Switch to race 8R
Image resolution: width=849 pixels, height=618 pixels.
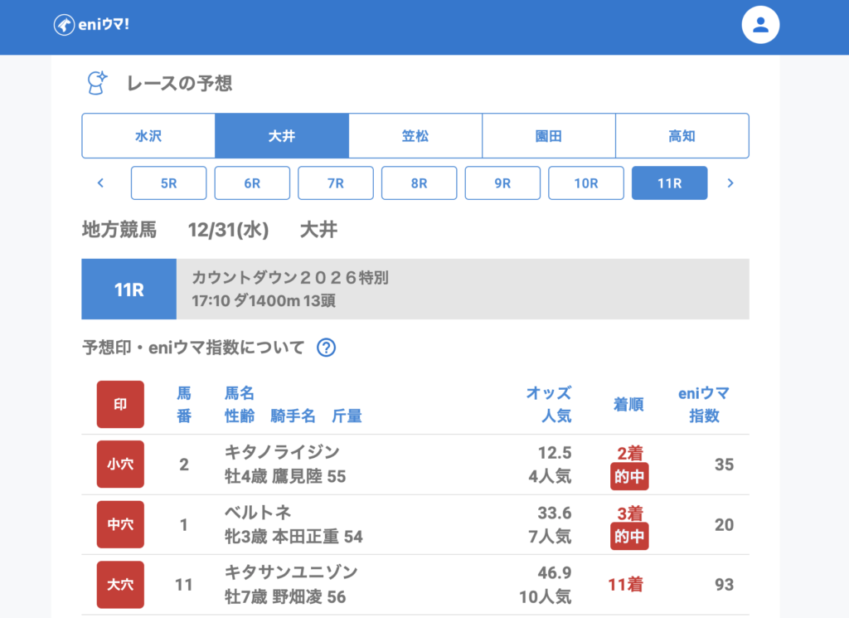pos(420,183)
